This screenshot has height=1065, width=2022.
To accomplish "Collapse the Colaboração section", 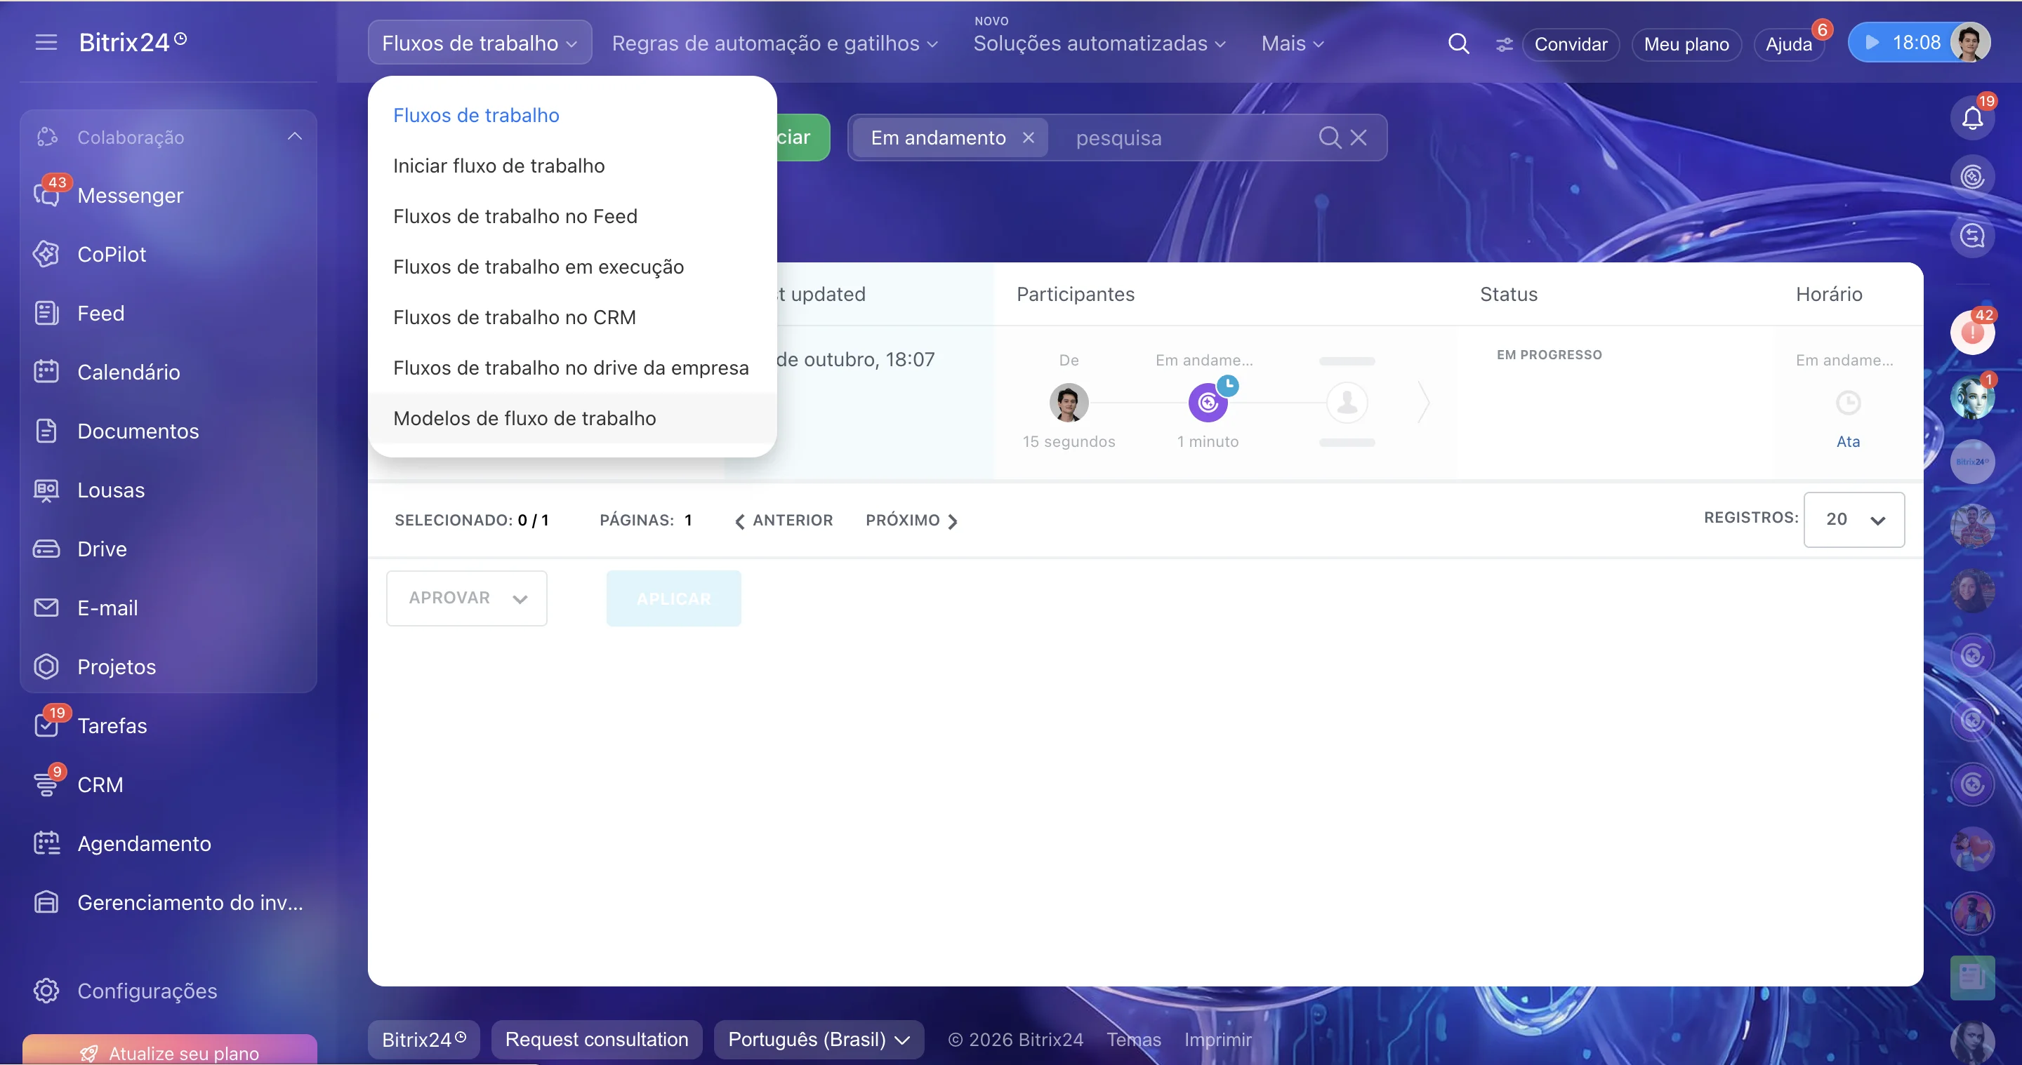I will click(x=294, y=137).
